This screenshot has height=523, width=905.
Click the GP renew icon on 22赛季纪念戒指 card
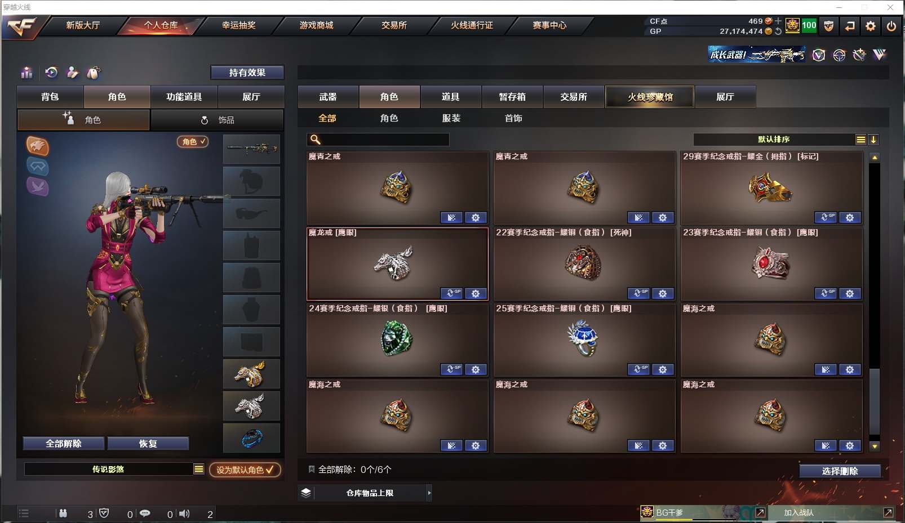638,293
